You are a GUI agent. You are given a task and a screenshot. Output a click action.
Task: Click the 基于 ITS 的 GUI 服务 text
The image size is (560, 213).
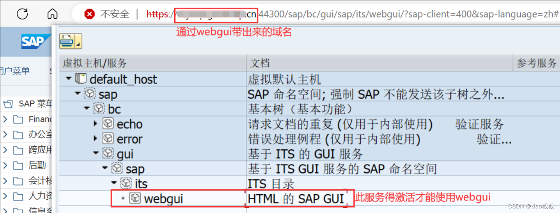(x=306, y=154)
